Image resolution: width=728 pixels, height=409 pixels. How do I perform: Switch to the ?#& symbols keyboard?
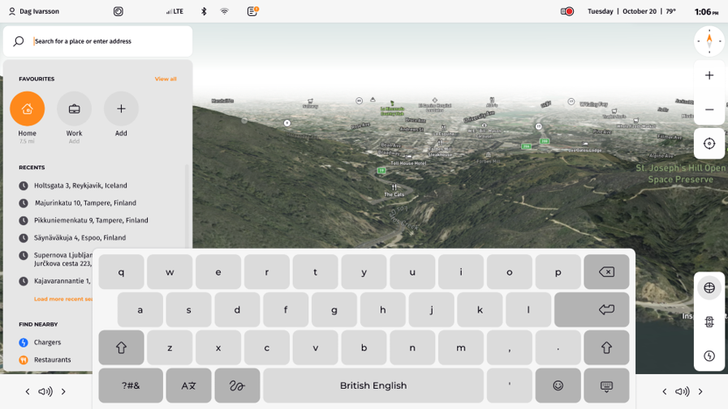(131, 386)
